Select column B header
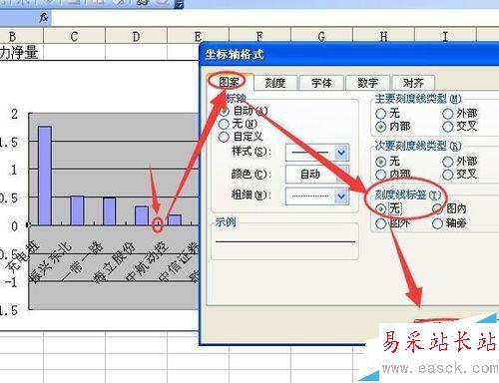Viewport: 499px width, 383px height. coord(13,36)
